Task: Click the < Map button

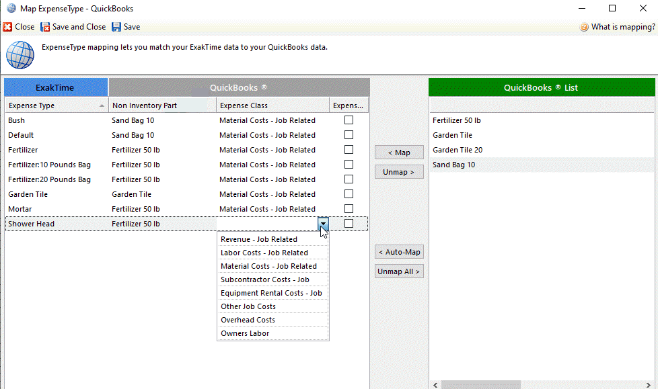Action: tap(399, 153)
